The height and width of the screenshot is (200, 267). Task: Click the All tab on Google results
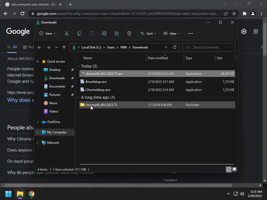pyautogui.click(x=12, y=47)
